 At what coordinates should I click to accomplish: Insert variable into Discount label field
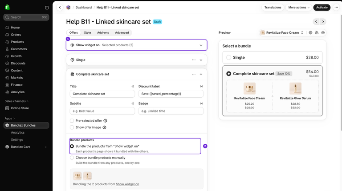(201, 86)
